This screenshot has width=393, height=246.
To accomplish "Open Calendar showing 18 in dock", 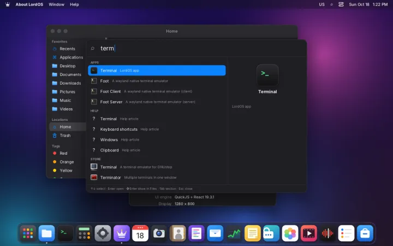I will 140,233.
